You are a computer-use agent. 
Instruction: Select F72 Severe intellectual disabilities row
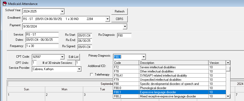(x=169, y=67)
